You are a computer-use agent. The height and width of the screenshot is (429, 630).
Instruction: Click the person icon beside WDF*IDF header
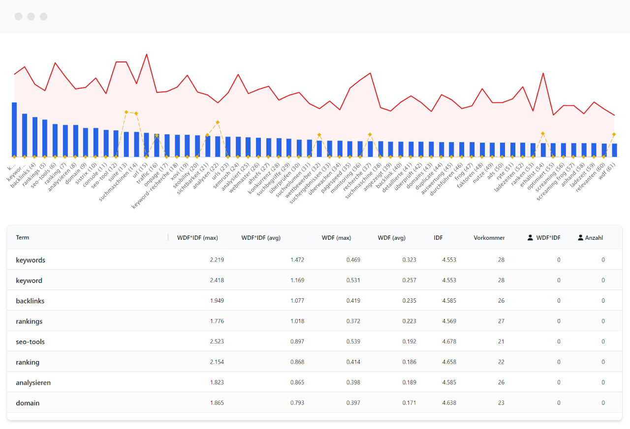click(530, 238)
